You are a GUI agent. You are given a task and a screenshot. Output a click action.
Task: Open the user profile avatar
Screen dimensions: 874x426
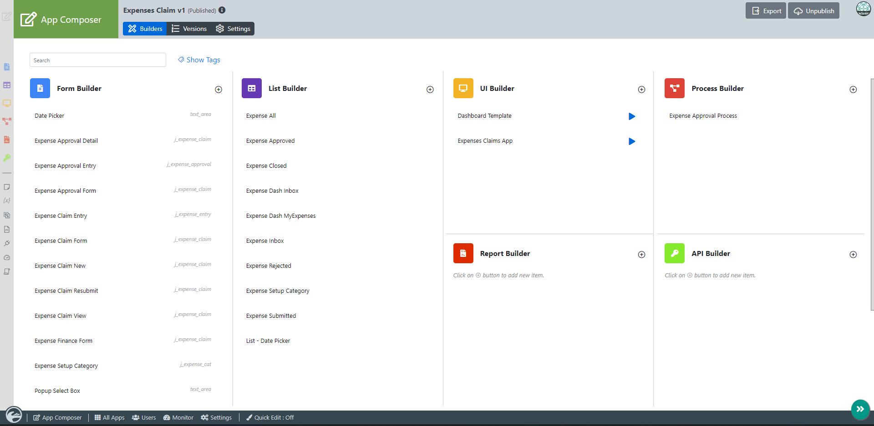click(863, 9)
